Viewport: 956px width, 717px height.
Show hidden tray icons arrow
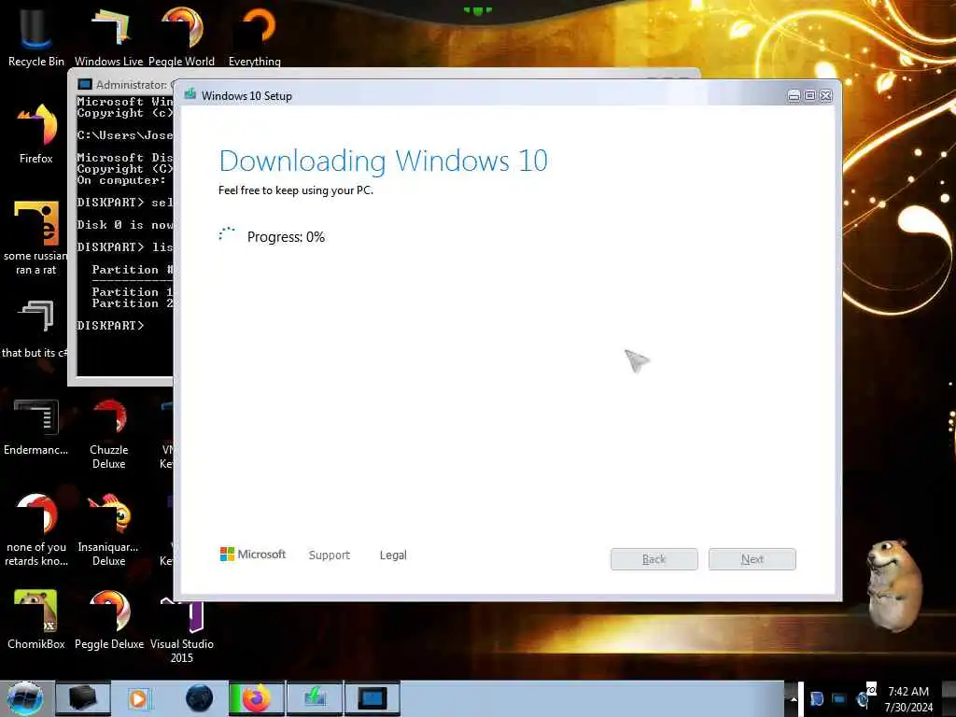(x=794, y=698)
